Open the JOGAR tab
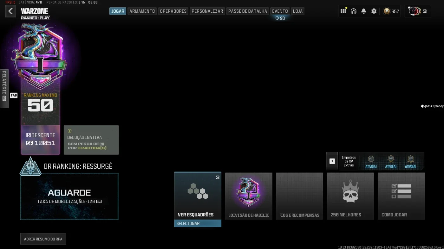 tap(118, 11)
